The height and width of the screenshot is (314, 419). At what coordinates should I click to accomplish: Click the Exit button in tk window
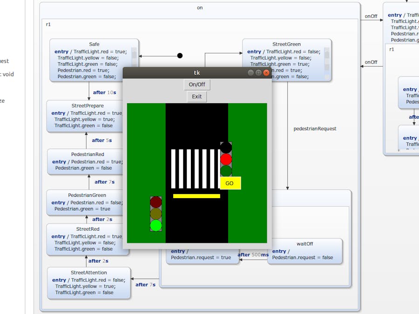(x=196, y=97)
